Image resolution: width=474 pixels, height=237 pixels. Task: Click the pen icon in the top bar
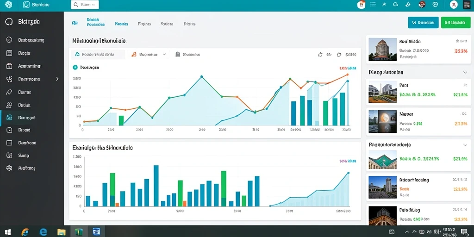(407, 5)
